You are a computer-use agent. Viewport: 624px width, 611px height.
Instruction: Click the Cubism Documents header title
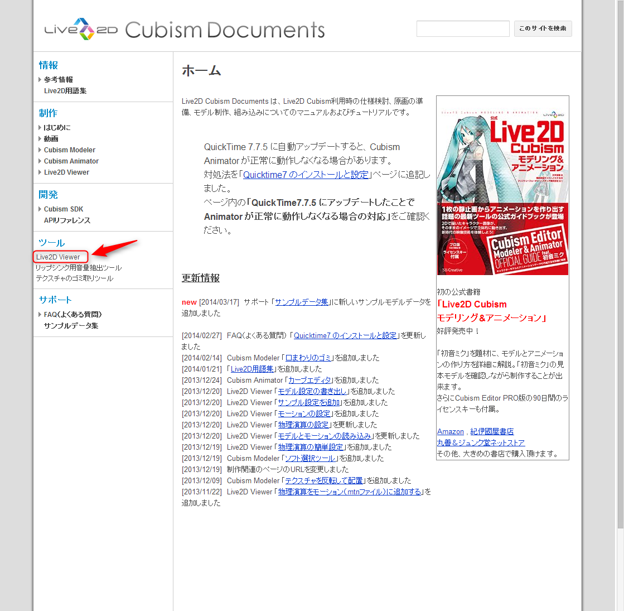pyautogui.click(x=225, y=30)
